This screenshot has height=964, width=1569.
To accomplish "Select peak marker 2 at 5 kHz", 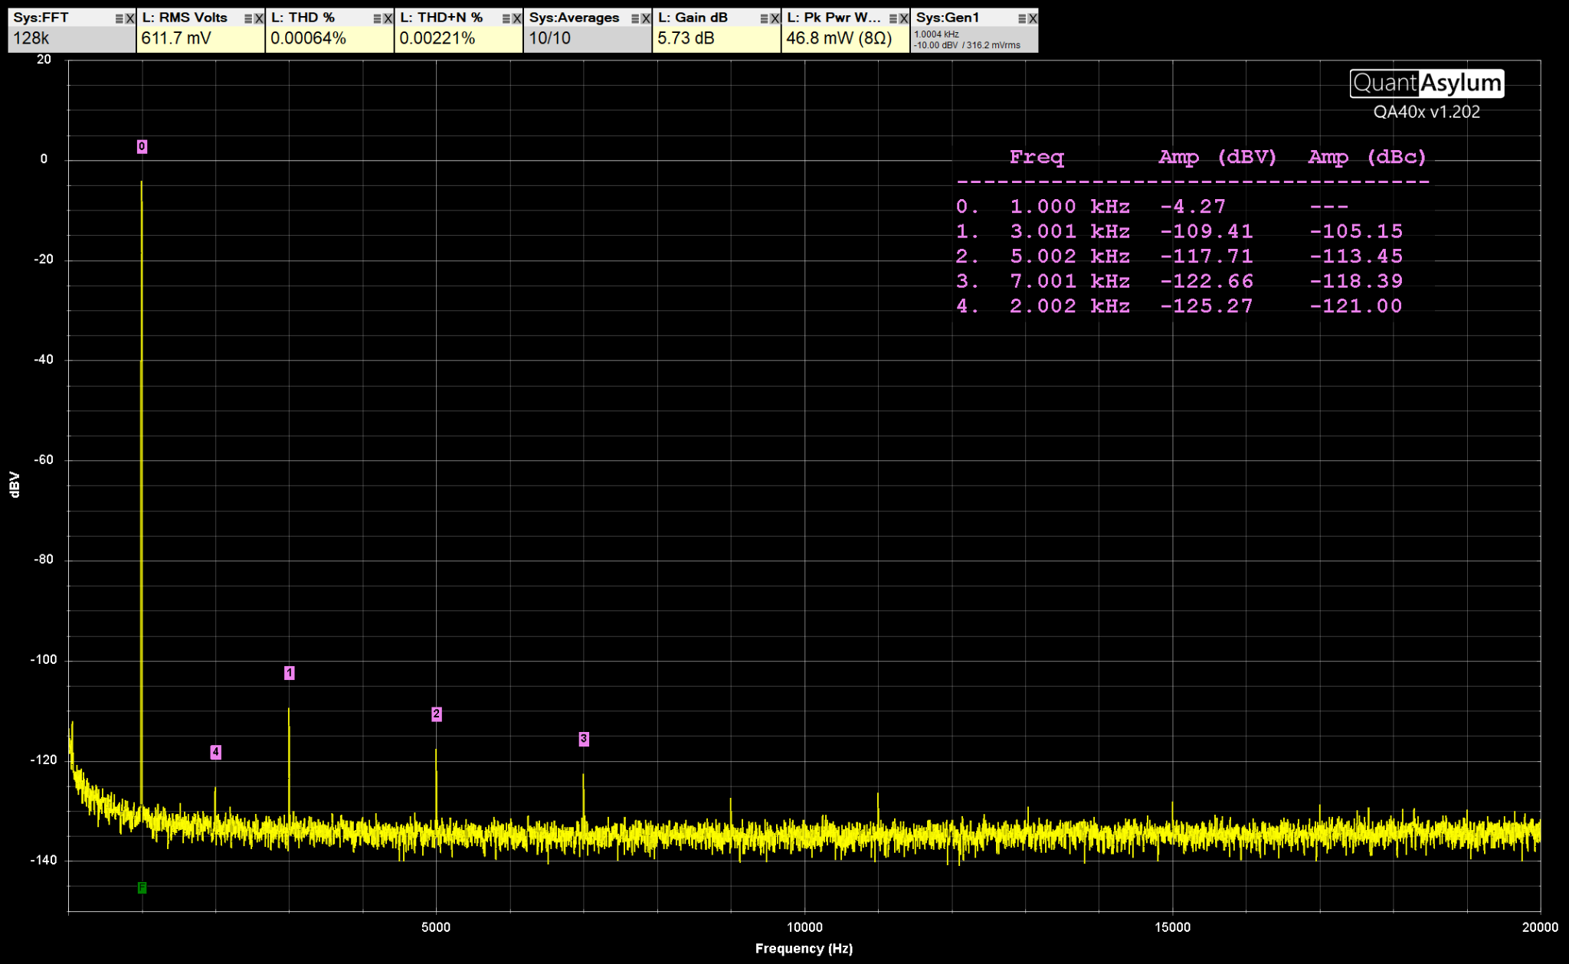I will pyautogui.click(x=436, y=714).
